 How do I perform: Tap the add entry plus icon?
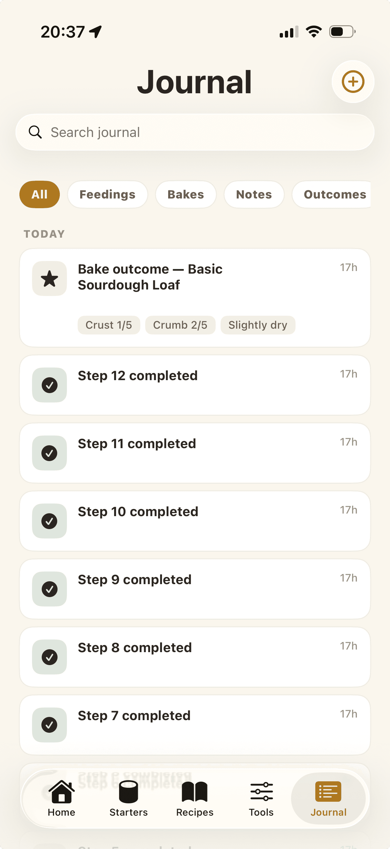[353, 82]
